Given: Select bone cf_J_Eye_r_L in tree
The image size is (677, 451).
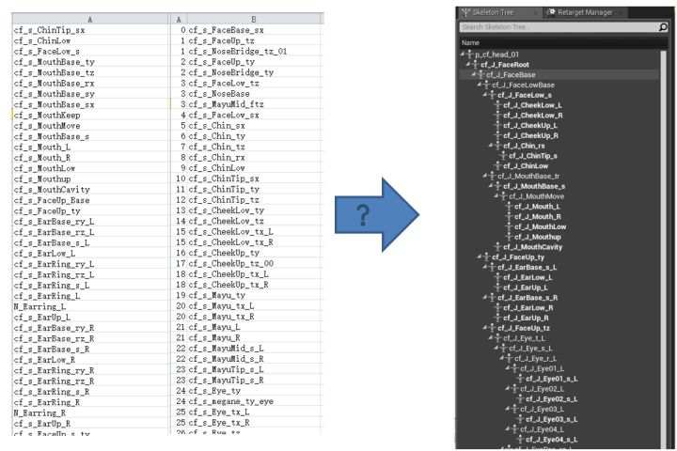Looking at the screenshot, I should pyautogui.click(x=535, y=359).
